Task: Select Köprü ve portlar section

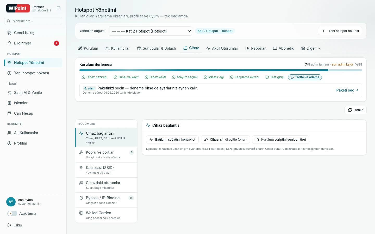Action: click(x=106, y=155)
